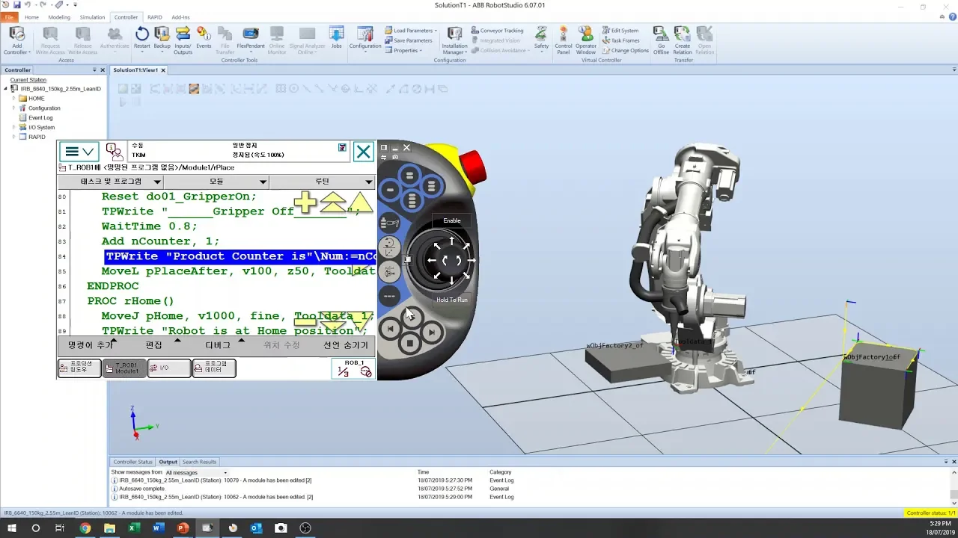Click the 편집 (Edit) button on FlexPendant
The height and width of the screenshot is (538, 958).
pos(154,345)
